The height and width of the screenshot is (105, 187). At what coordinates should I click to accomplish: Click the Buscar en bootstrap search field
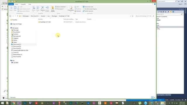145,16
